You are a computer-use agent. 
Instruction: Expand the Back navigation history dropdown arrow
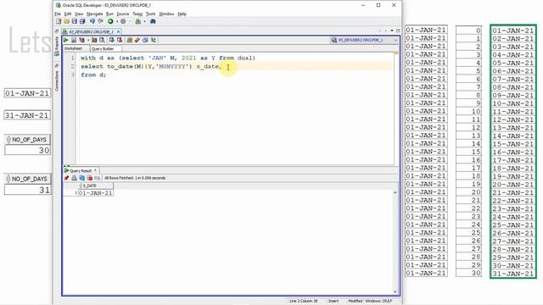(x=117, y=21)
